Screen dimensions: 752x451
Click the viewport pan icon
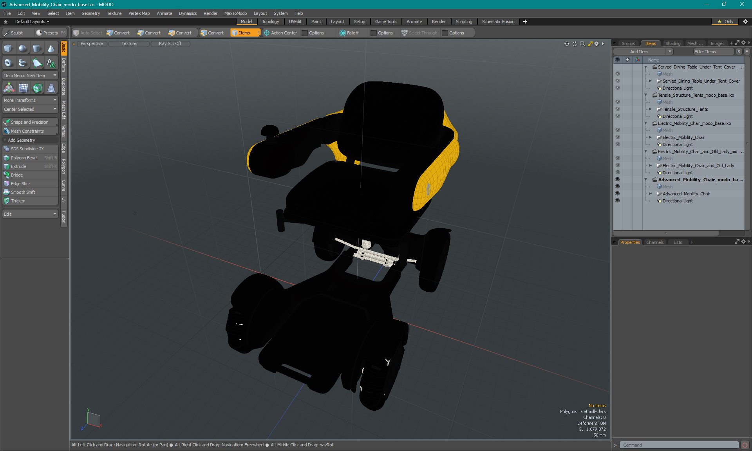(567, 44)
